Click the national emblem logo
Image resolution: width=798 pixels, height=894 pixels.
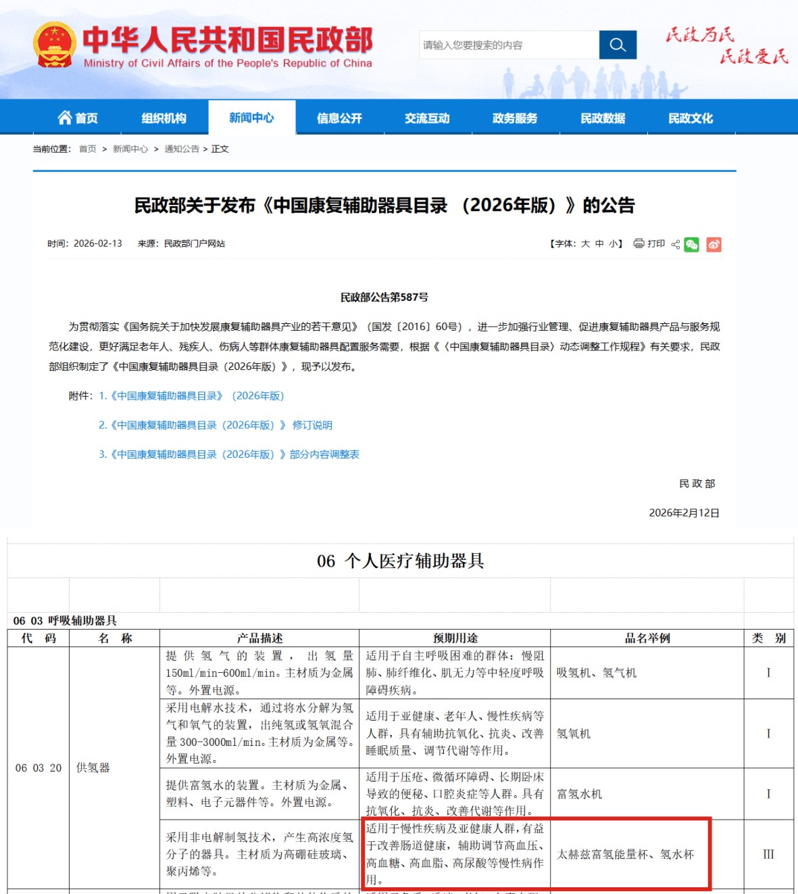point(54,45)
